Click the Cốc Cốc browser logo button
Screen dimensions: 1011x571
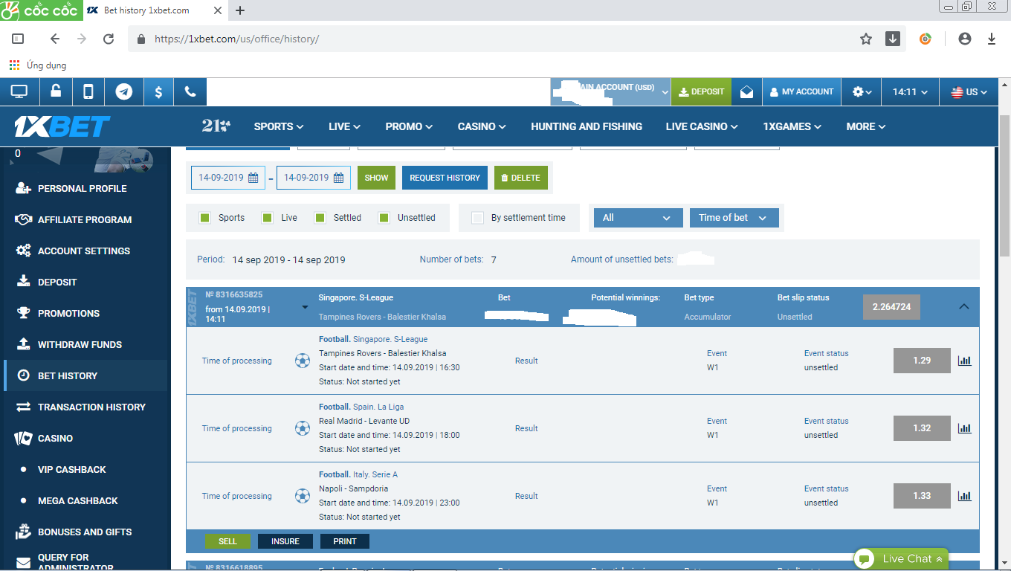pyautogui.click(x=42, y=10)
